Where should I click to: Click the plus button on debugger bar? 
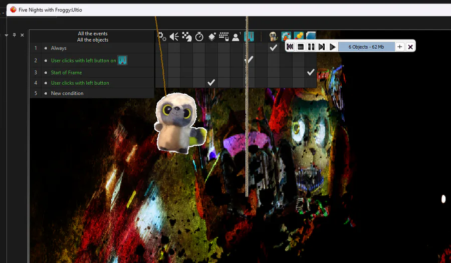coord(400,47)
